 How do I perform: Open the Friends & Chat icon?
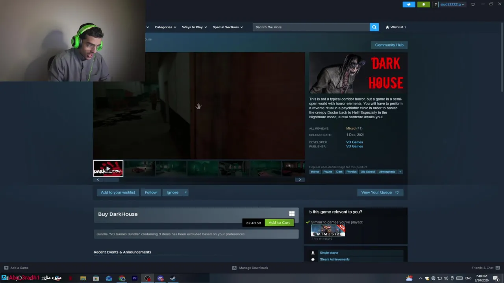click(498, 268)
